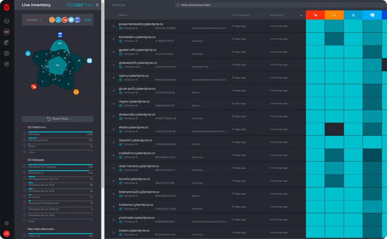Expand the pnaumenkoold.cyberdyne.co device row
Screen dimensions: 387x239
click(113, 26)
